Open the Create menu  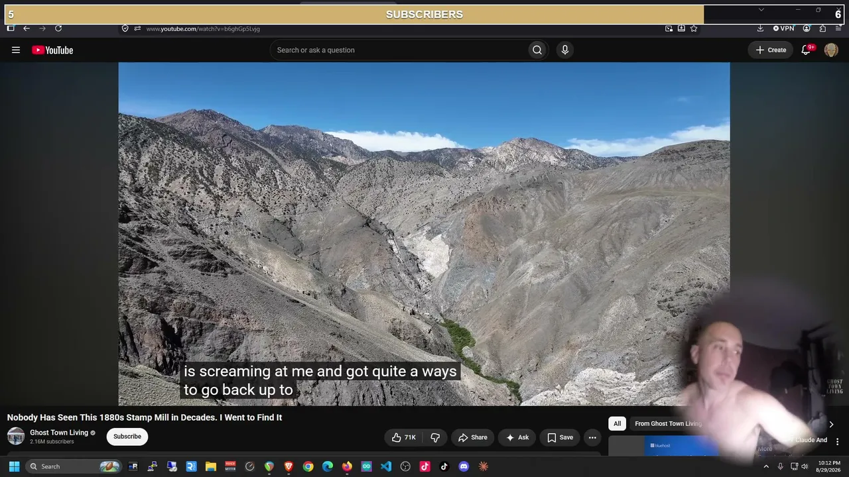[771, 50]
